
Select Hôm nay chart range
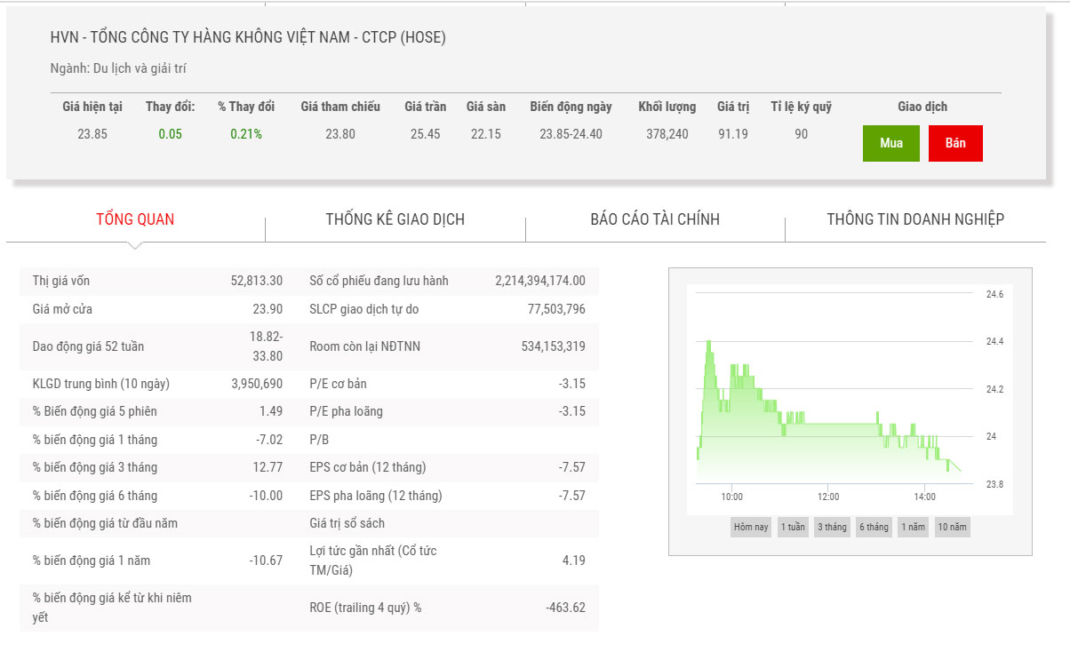tap(750, 527)
